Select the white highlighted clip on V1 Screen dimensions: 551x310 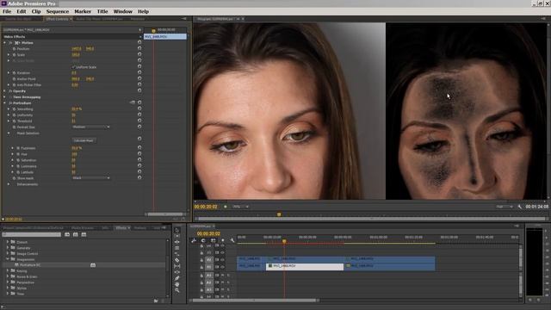305,266
